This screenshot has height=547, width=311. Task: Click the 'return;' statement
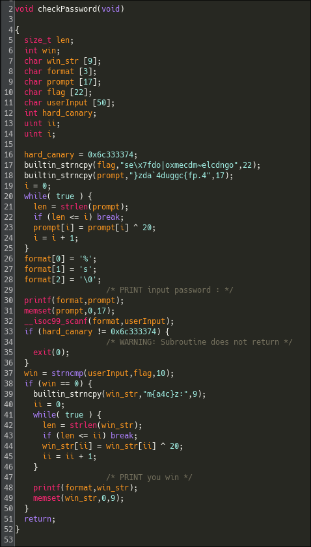pyautogui.click(x=40, y=519)
